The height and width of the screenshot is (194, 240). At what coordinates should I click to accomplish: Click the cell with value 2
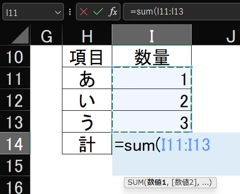click(x=152, y=100)
